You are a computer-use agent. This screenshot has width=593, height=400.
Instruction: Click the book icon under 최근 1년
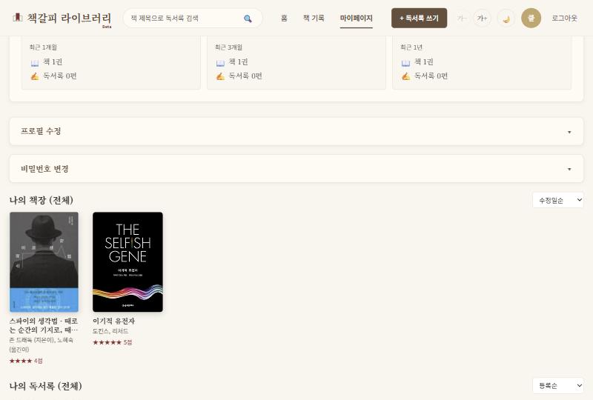tap(405, 62)
